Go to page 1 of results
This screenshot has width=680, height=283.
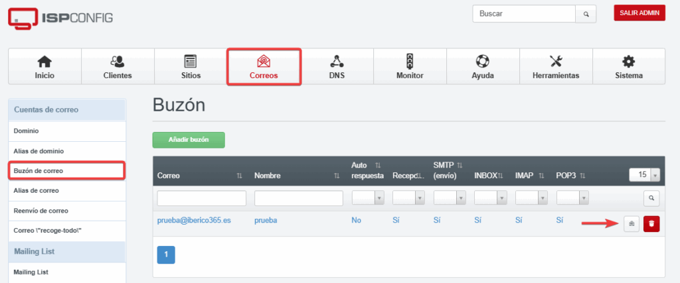(166, 255)
